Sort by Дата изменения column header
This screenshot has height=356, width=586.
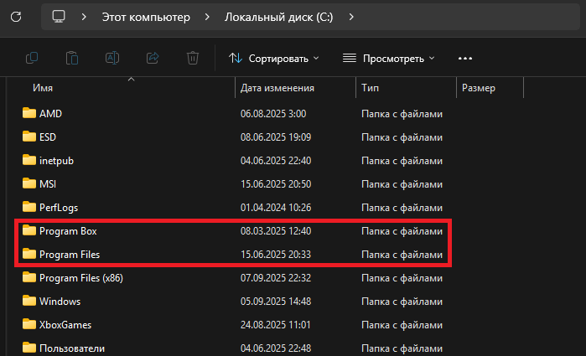click(x=277, y=88)
